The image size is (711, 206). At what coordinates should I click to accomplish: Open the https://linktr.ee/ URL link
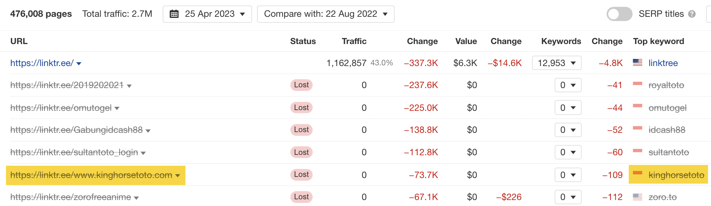coord(42,63)
